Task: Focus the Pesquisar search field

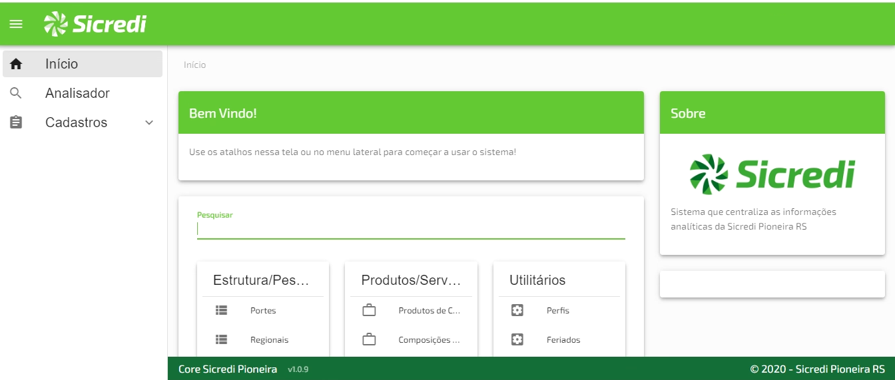Action: [411, 229]
